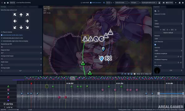Click the lock icon beside the metre dropdown
This screenshot has width=185, height=111.
(x=159, y=2)
